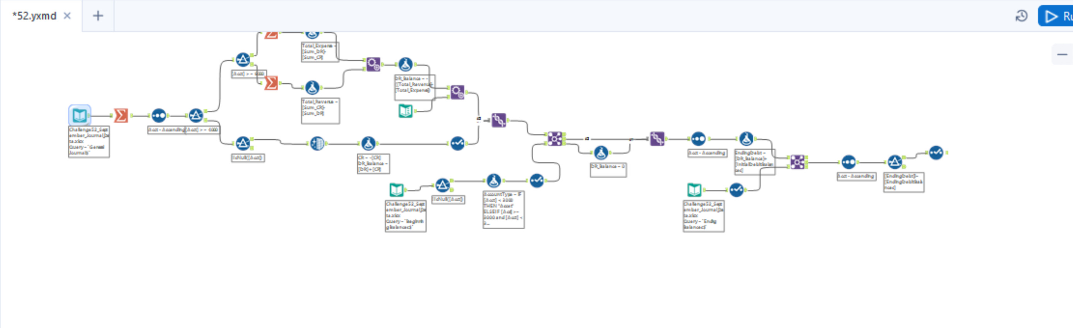
Task: Select the Ending balances Input Data tool
Action: [694, 190]
